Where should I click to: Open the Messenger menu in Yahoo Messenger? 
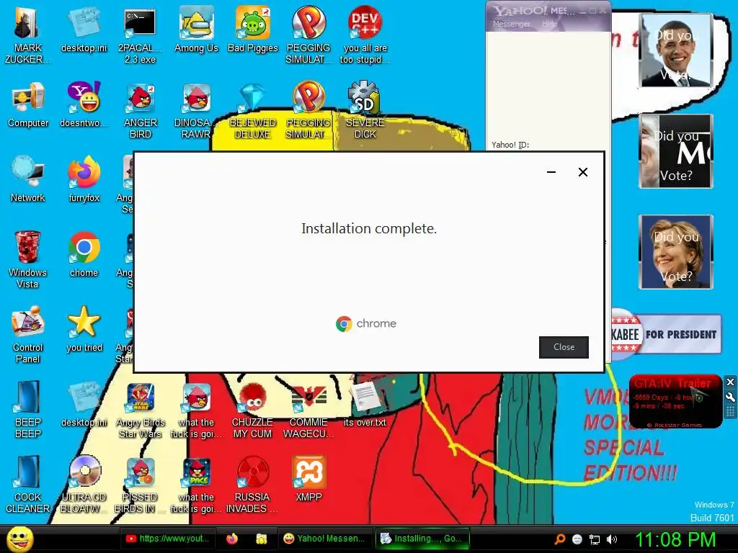click(511, 24)
